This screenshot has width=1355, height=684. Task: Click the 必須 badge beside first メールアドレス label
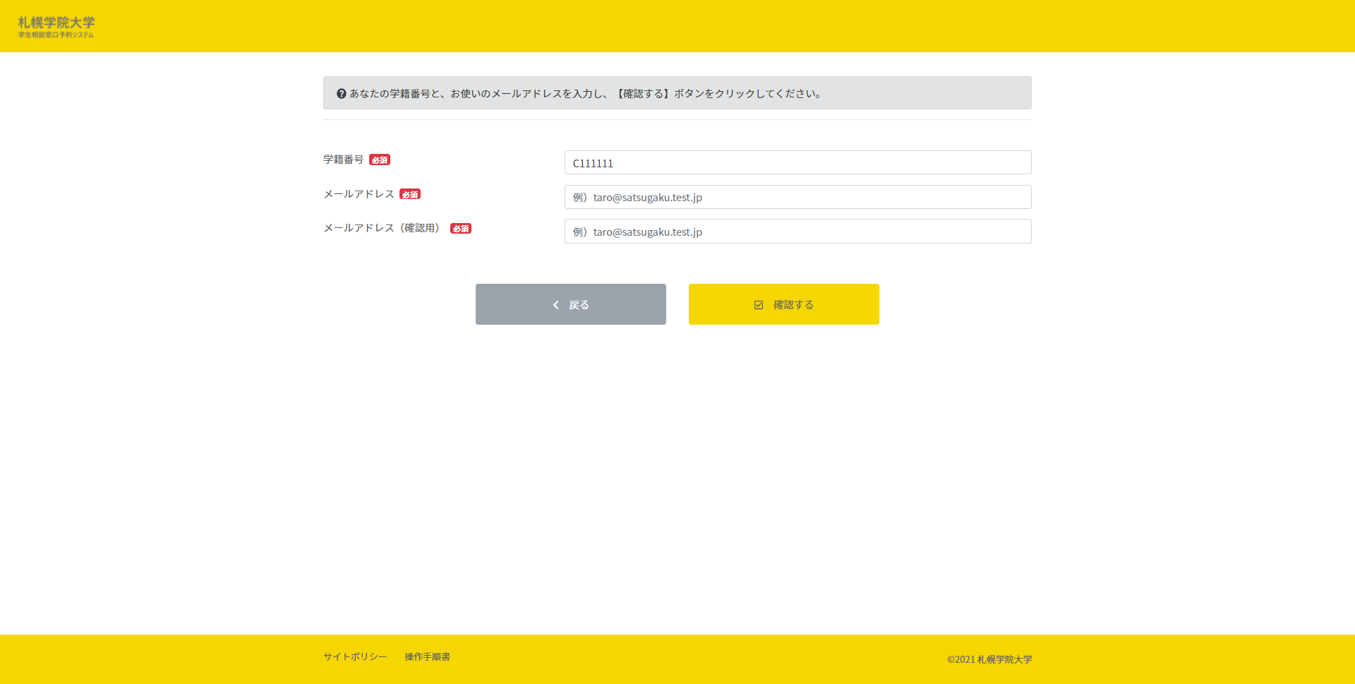[410, 194]
